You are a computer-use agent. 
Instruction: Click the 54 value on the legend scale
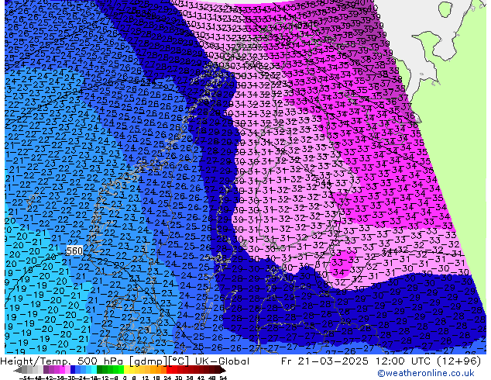pyautogui.click(x=223, y=378)
